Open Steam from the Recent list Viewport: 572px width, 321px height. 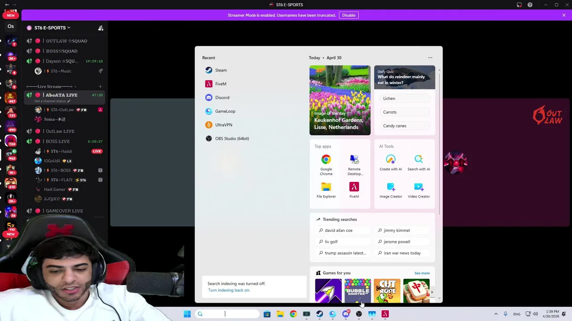click(216, 70)
